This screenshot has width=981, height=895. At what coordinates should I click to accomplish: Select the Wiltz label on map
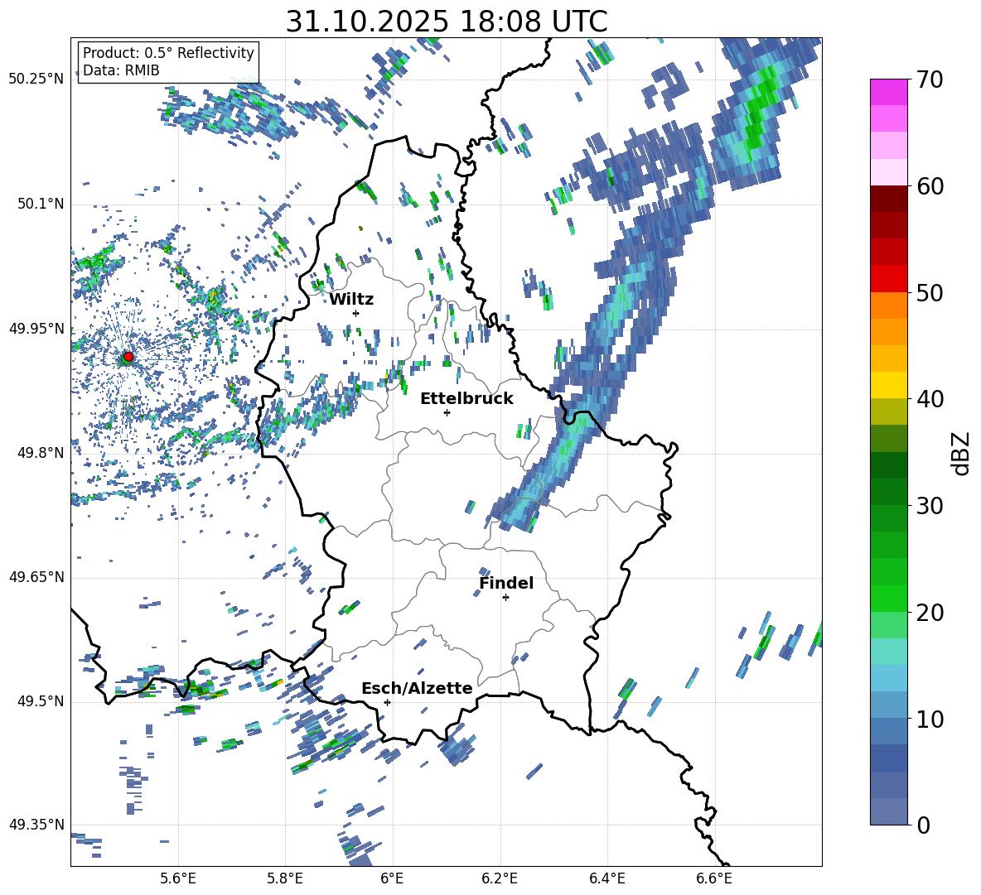coord(351,300)
